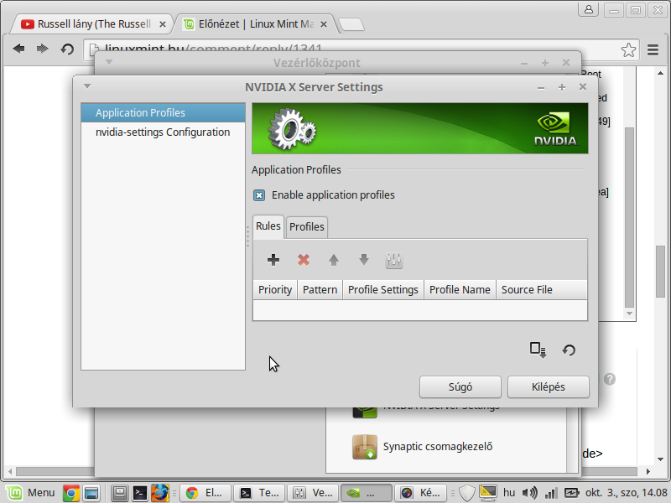Screen dimensions: 671x503
Task: Click the browser page vertical scrollbar thumb
Action: 660,271
